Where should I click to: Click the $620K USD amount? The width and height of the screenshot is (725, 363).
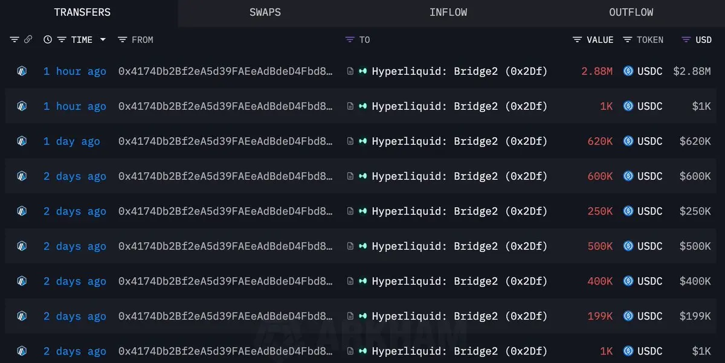click(x=695, y=141)
